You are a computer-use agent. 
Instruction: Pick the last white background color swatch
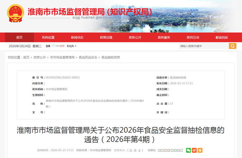click(x=181, y=150)
